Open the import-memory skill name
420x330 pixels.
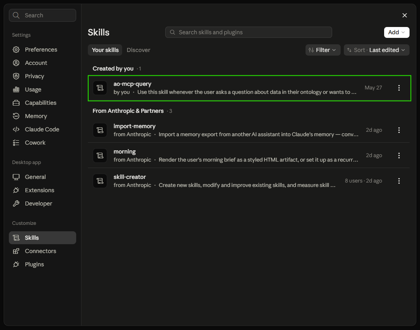(135, 126)
